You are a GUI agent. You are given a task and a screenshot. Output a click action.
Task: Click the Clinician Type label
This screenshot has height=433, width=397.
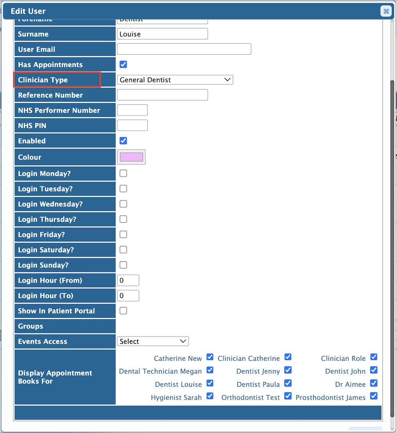coord(43,80)
